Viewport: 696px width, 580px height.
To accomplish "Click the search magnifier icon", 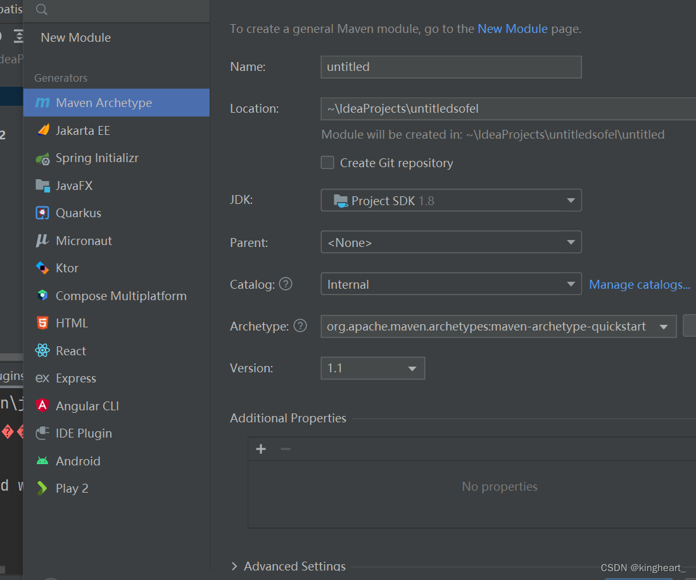I will tap(41, 9).
